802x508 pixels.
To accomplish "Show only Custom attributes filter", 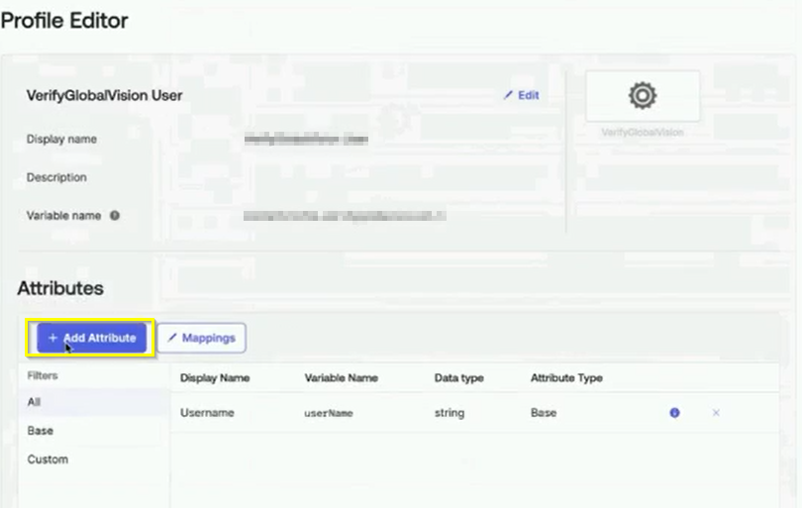I will click(x=48, y=459).
